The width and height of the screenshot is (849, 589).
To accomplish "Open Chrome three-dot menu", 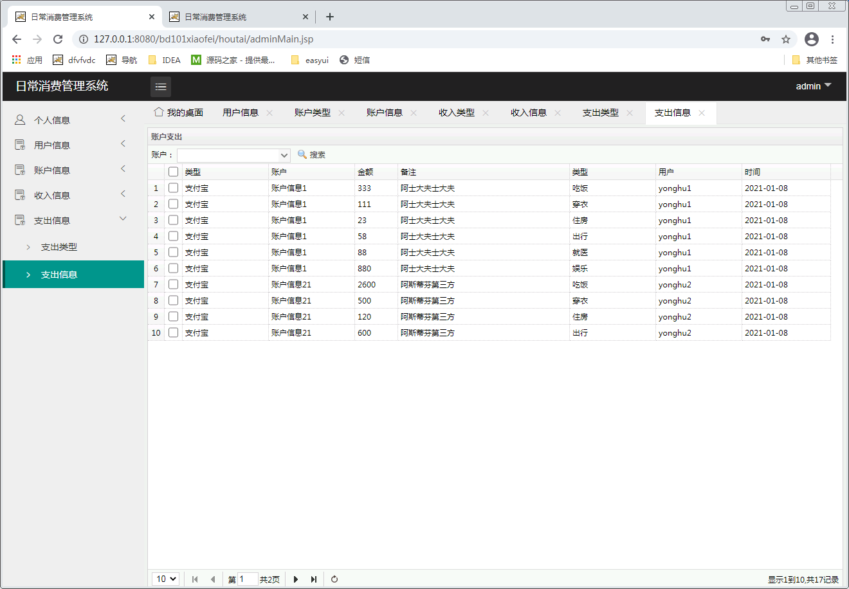I will [x=832, y=39].
